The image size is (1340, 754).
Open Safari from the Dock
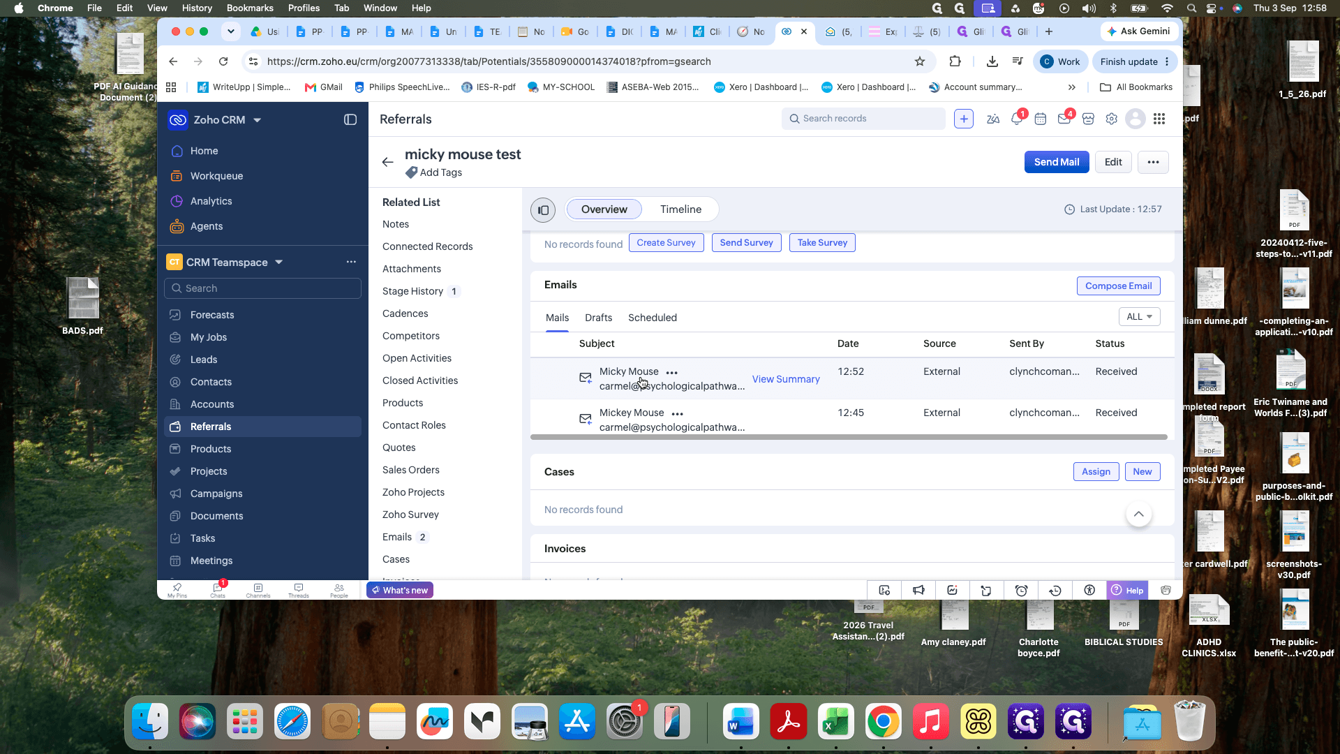pyautogui.click(x=292, y=721)
